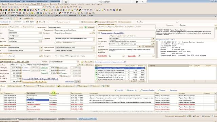
Task: Click the green plus on the Защита картера row
Action: (x=96, y=77)
